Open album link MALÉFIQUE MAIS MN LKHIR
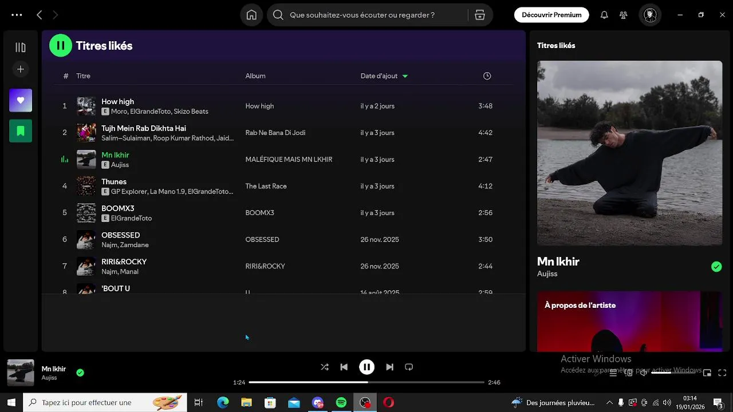This screenshot has width=733, height=412. tap(289, 160)
